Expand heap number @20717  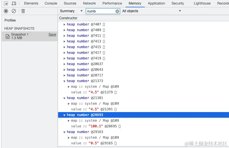[64, 76]
